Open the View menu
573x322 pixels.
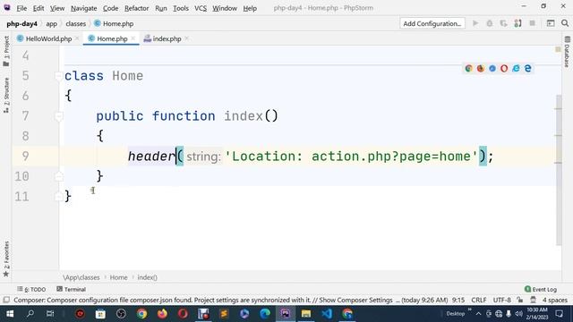(x=57, y=8)
